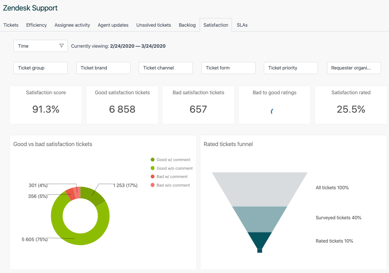
Task: Open the Unsolved tickets tab
Action: coord(153,25)
